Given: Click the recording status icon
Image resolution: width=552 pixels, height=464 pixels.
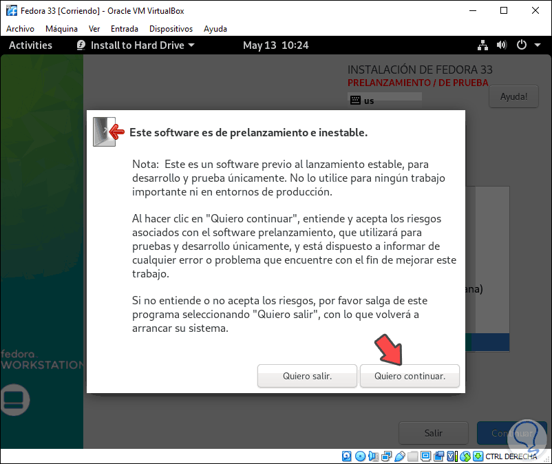Looking at the screenshot, I should [438, 456].
